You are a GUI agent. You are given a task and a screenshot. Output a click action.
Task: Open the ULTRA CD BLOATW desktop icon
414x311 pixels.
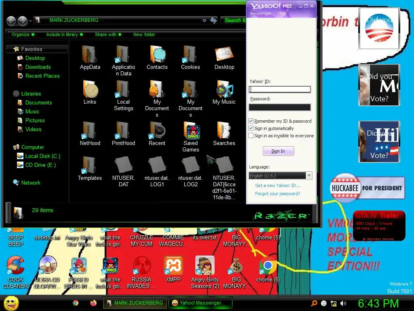click(x=47, y=273)
